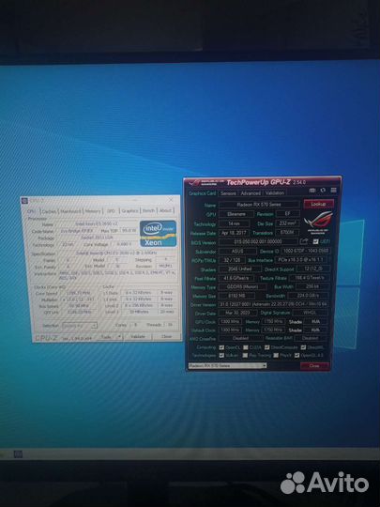Open the CPU-Z Tools dropdown arrow
This screenshot has width=380, height=507.
119,337
